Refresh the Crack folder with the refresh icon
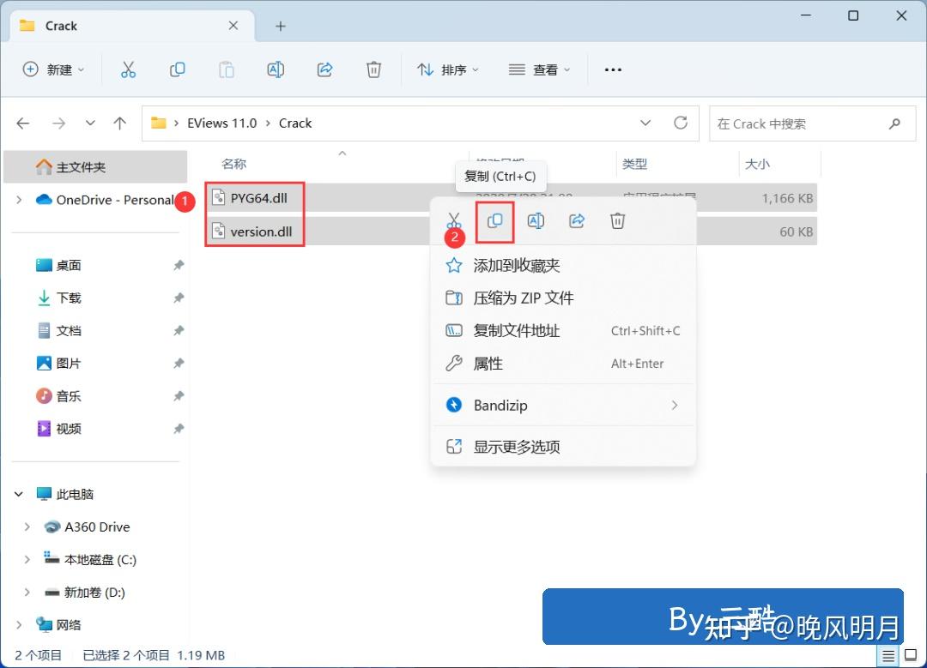This screenshot has height=668, width=927. click(681, 123)
